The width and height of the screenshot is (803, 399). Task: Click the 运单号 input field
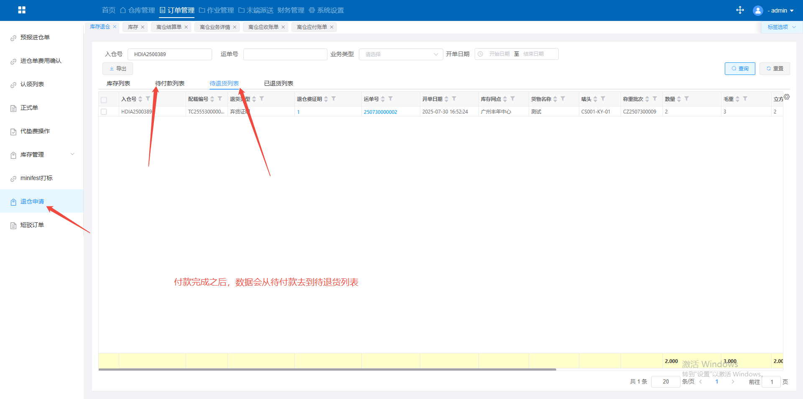pos(285,54)
